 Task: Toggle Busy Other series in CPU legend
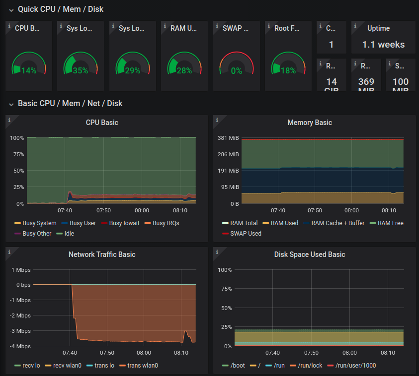click(x=37, y=234)
